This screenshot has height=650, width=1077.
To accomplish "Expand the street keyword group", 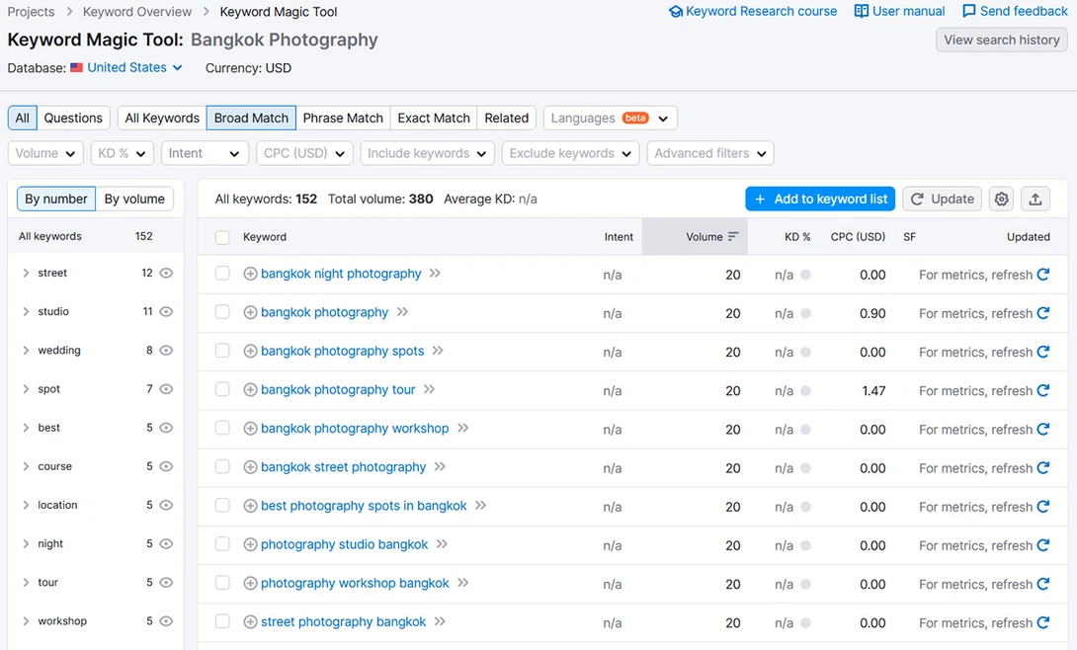I will coord(26,274).
